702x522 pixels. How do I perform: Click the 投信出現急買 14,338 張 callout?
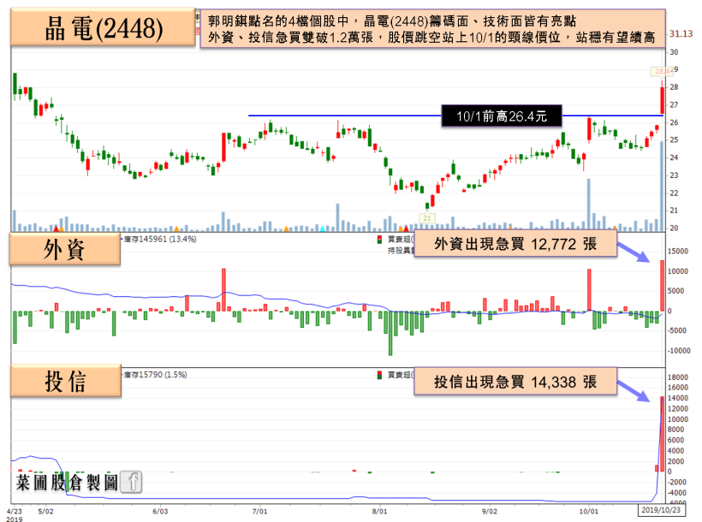pyautogui.click(x=515, y=382)
